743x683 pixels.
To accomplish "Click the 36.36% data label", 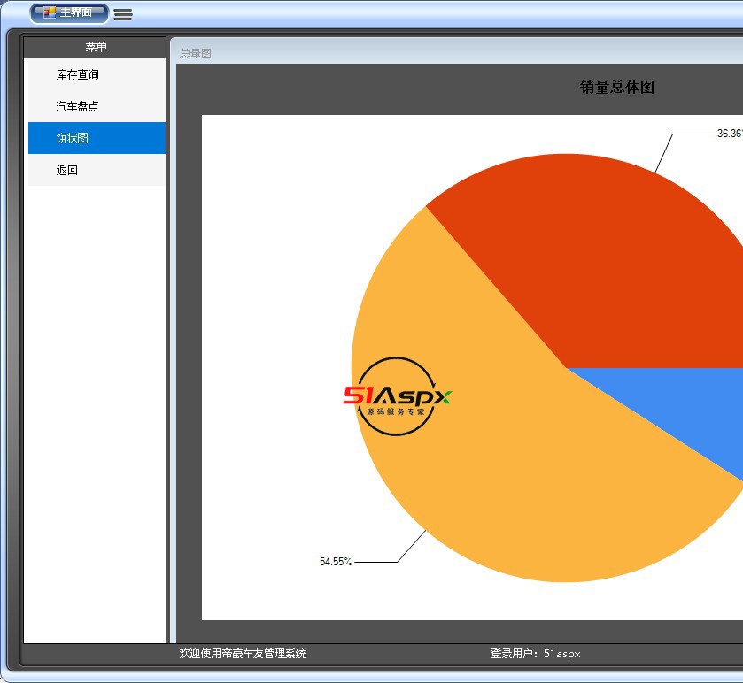I will tap(729, 134).
